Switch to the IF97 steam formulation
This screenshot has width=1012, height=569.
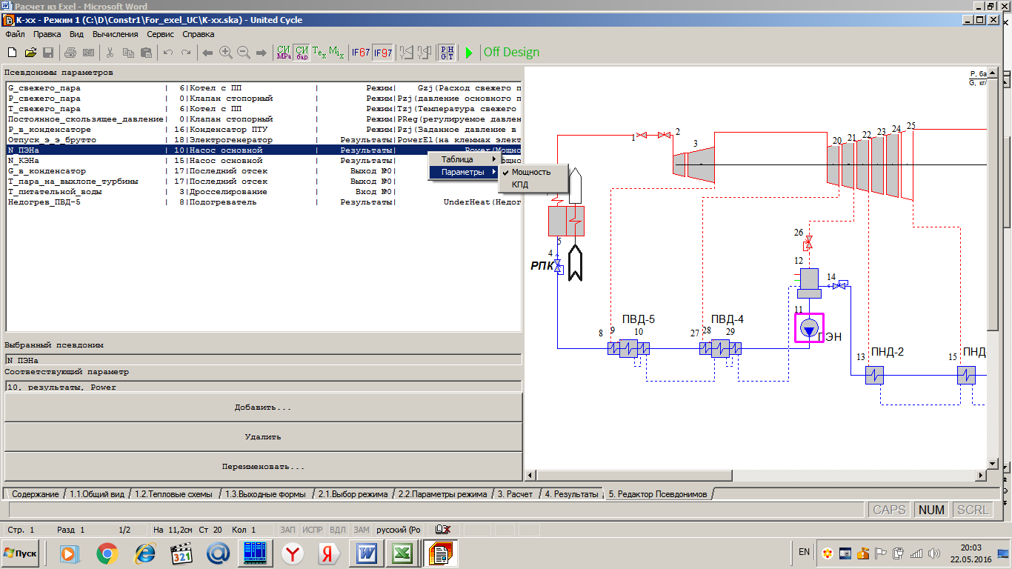382,53
